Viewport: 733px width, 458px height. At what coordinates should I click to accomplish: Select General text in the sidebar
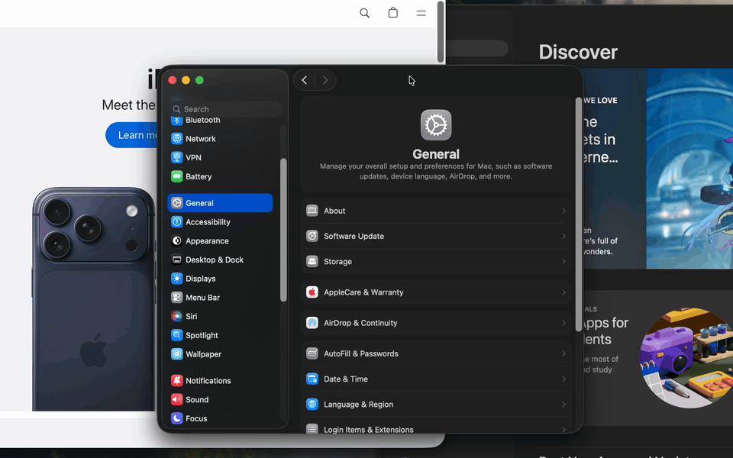click(199, 203)
